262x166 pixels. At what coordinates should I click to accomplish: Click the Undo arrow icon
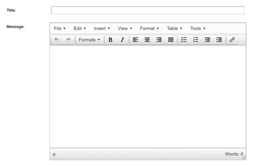pos(57,40)
